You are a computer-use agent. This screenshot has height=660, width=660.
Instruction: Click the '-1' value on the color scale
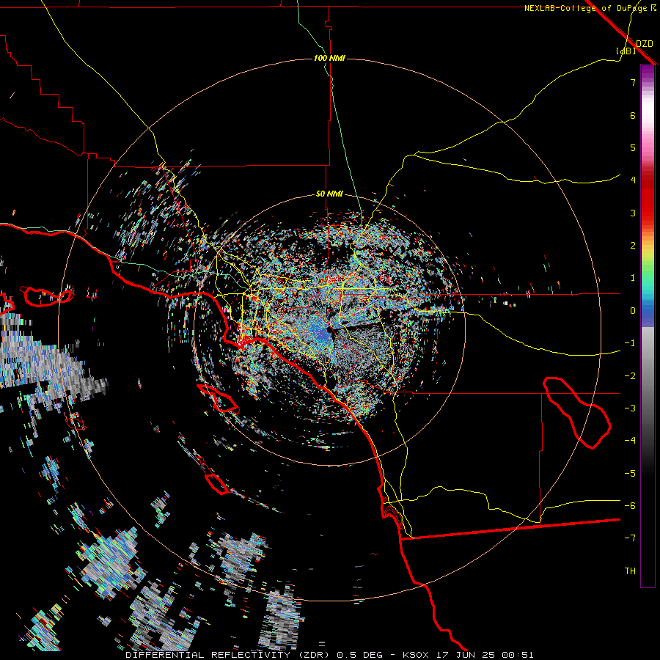pos(630,343)
